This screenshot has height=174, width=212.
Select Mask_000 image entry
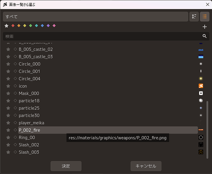[108, 93]
